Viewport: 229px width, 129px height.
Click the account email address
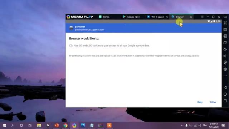click(89, 30)
